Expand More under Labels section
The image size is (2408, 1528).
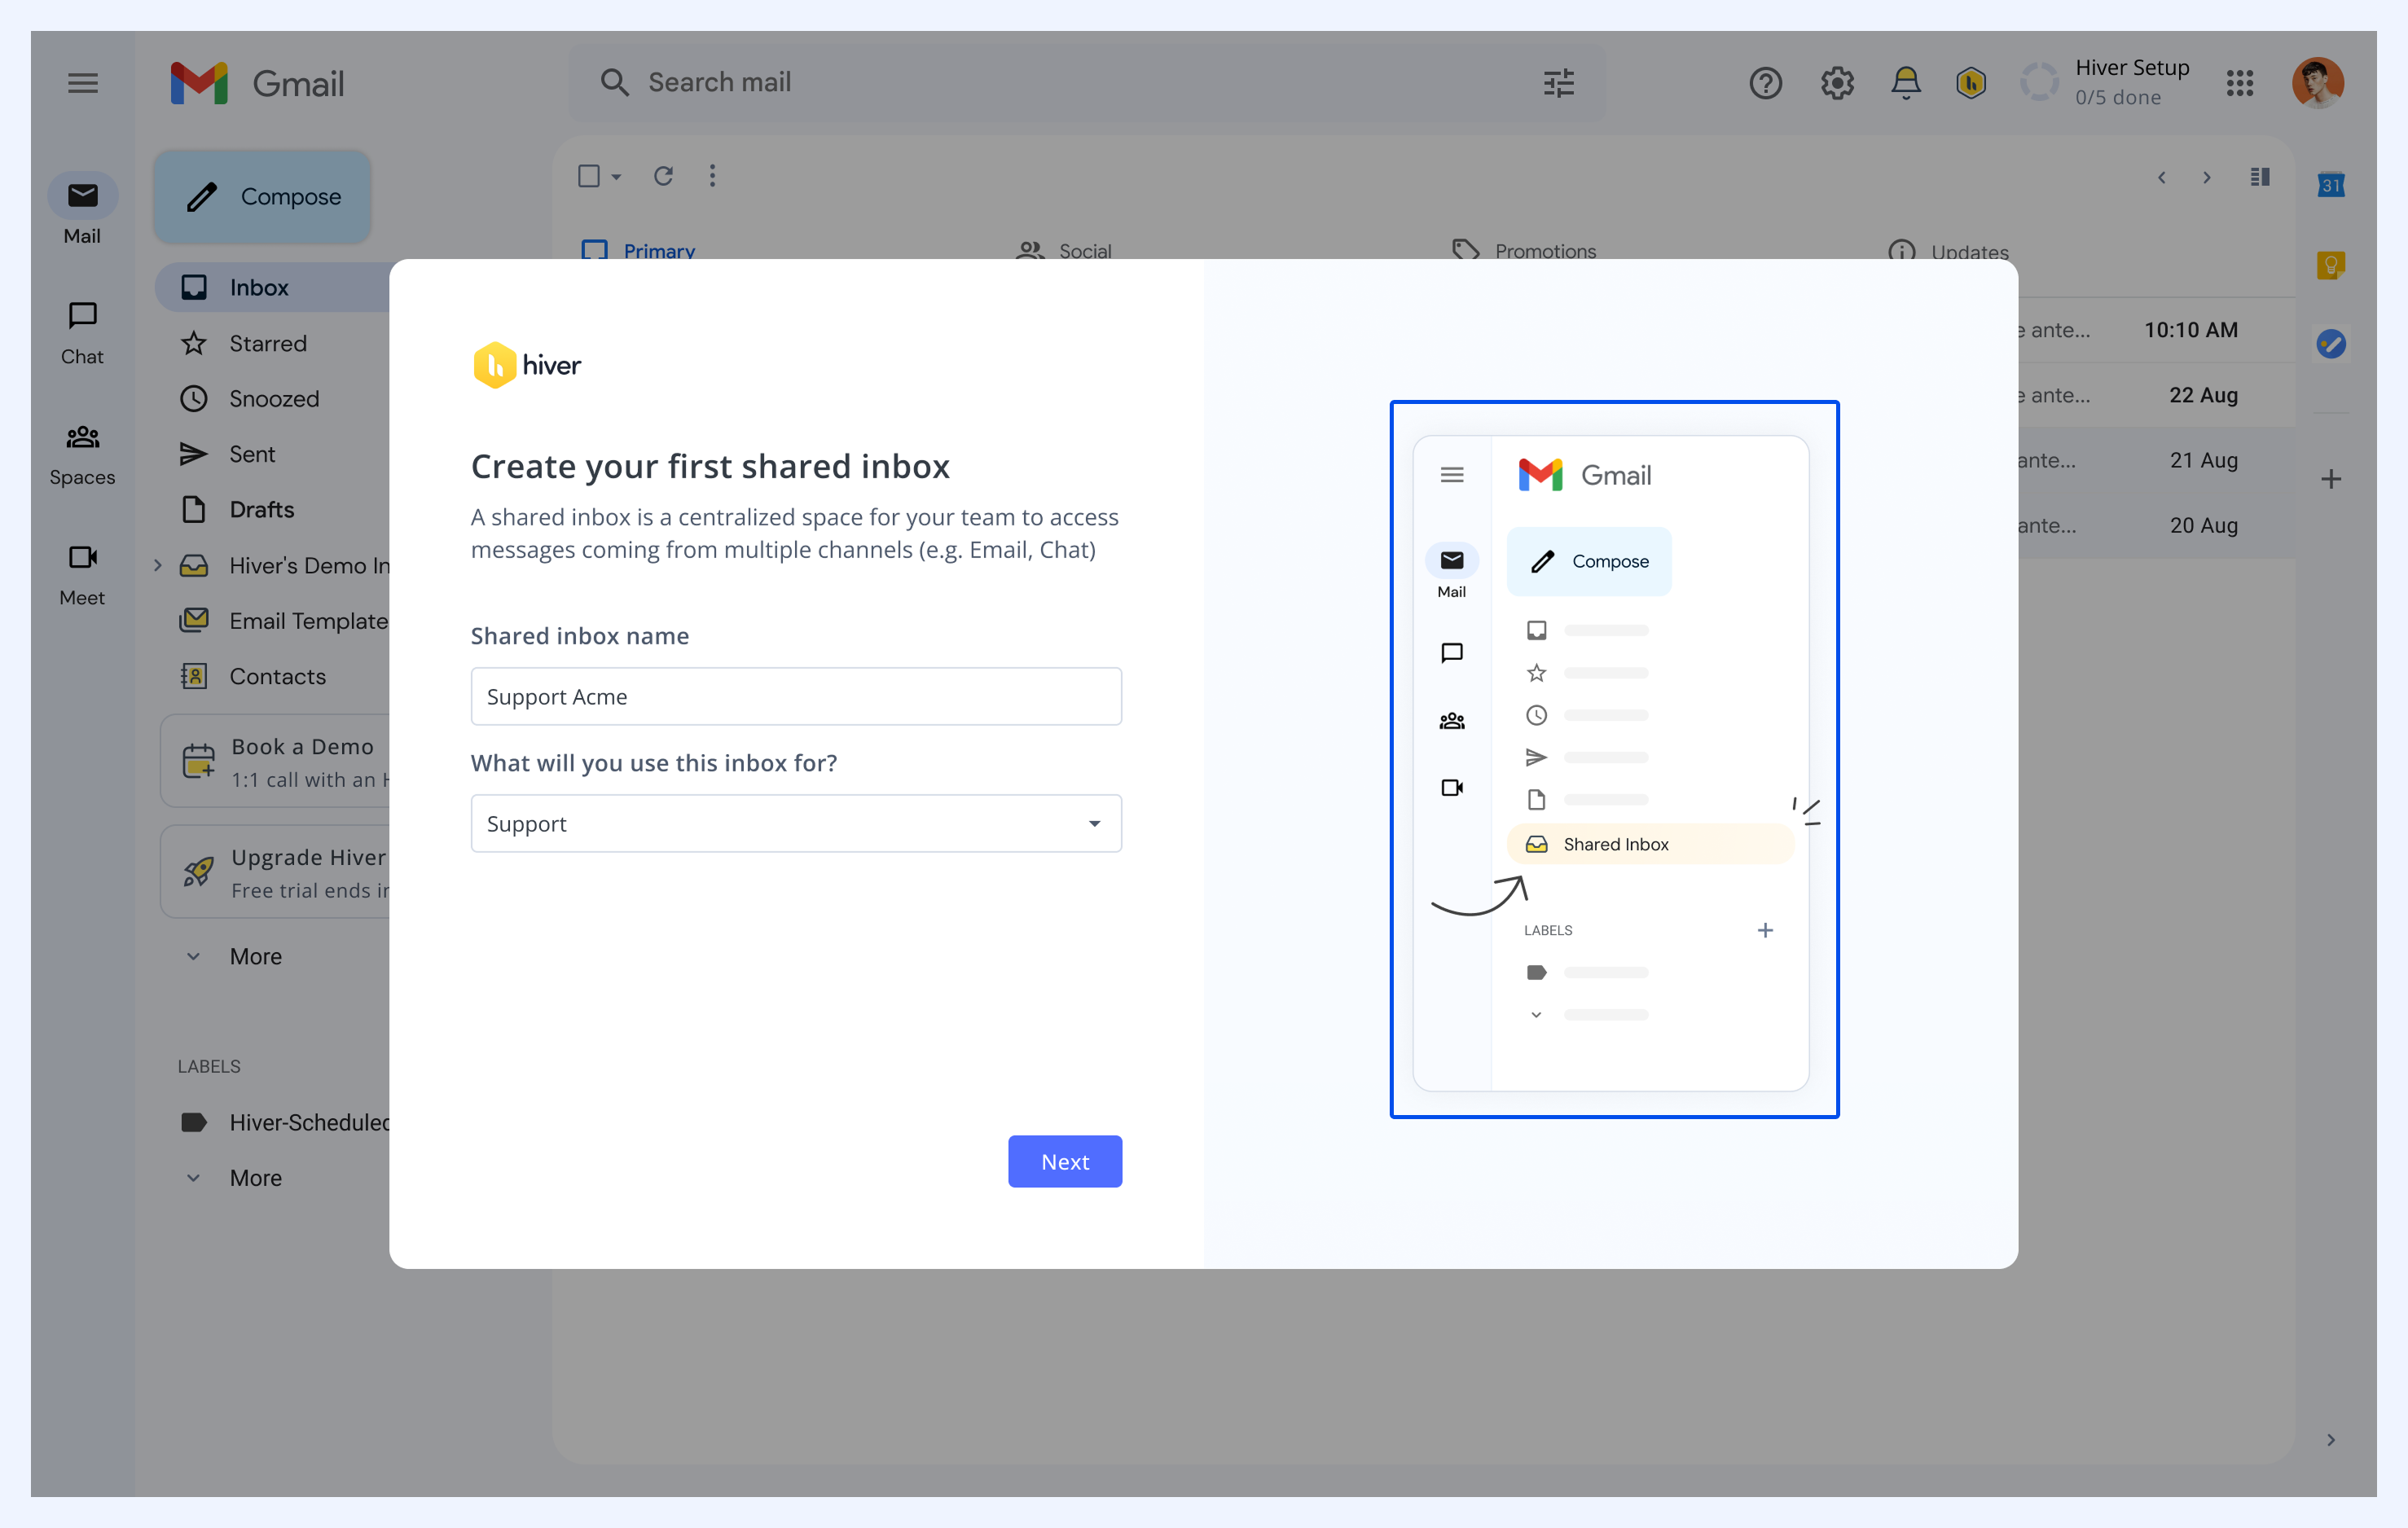coord(236,1178)
